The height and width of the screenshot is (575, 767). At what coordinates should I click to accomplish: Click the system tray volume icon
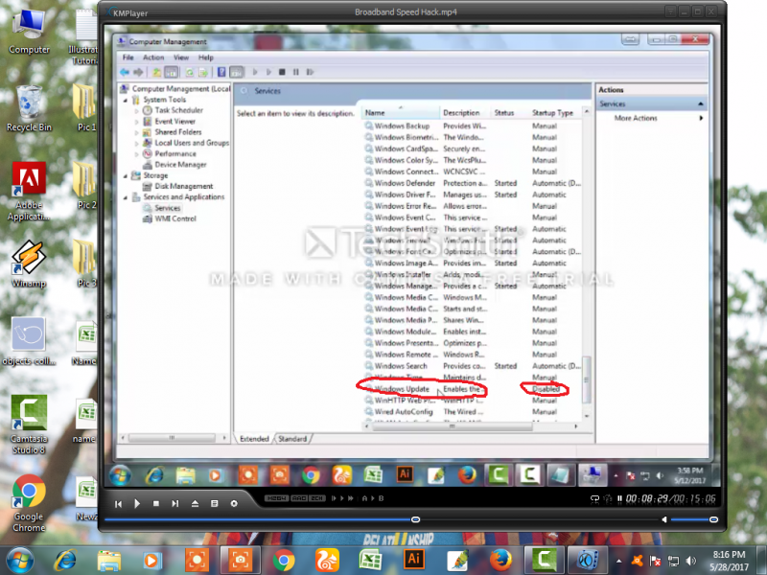point(690,561)
